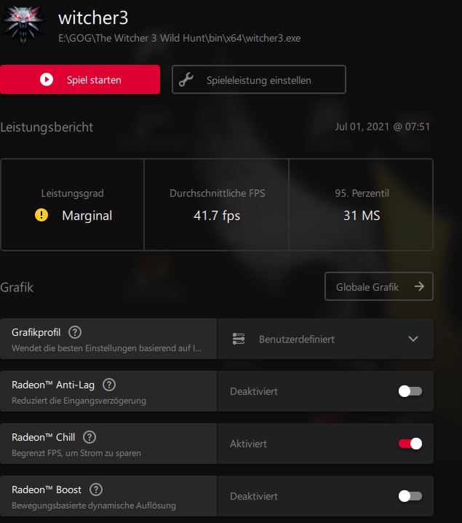Click the Marginal performance rating text
Image resolution: width=462 pixels, height=523 pixels.
click(87, 216)
